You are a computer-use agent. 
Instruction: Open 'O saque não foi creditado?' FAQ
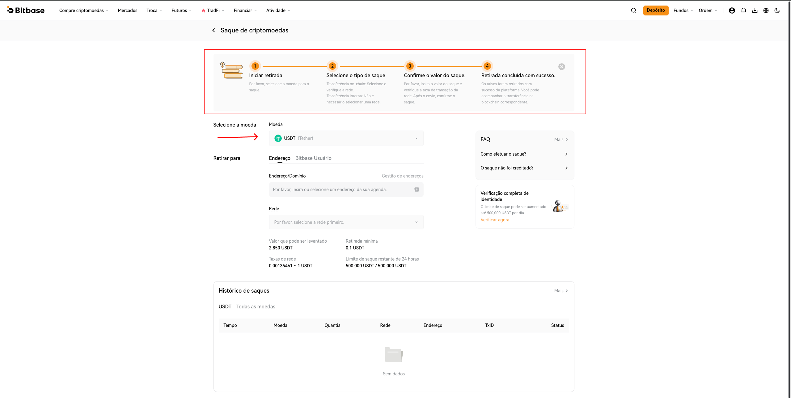coord(524,168)
